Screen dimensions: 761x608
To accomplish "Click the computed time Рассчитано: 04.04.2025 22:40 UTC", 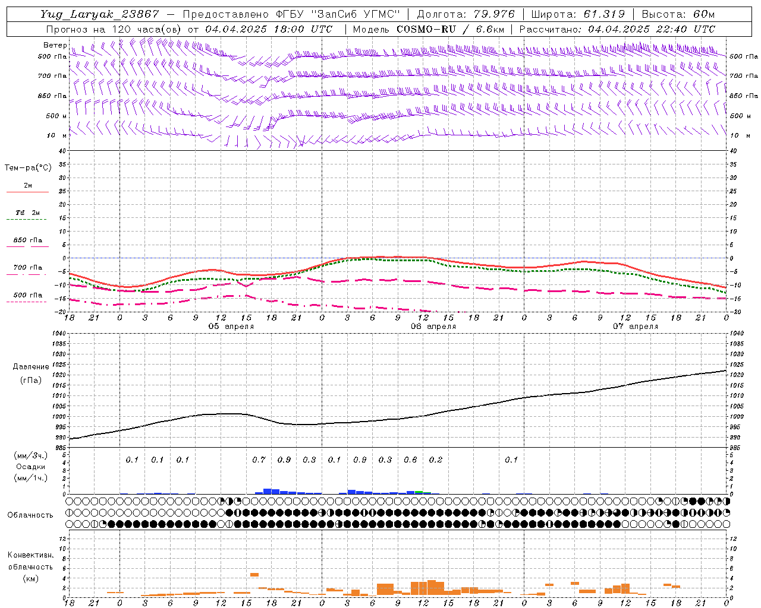I will tap(617, 29).
